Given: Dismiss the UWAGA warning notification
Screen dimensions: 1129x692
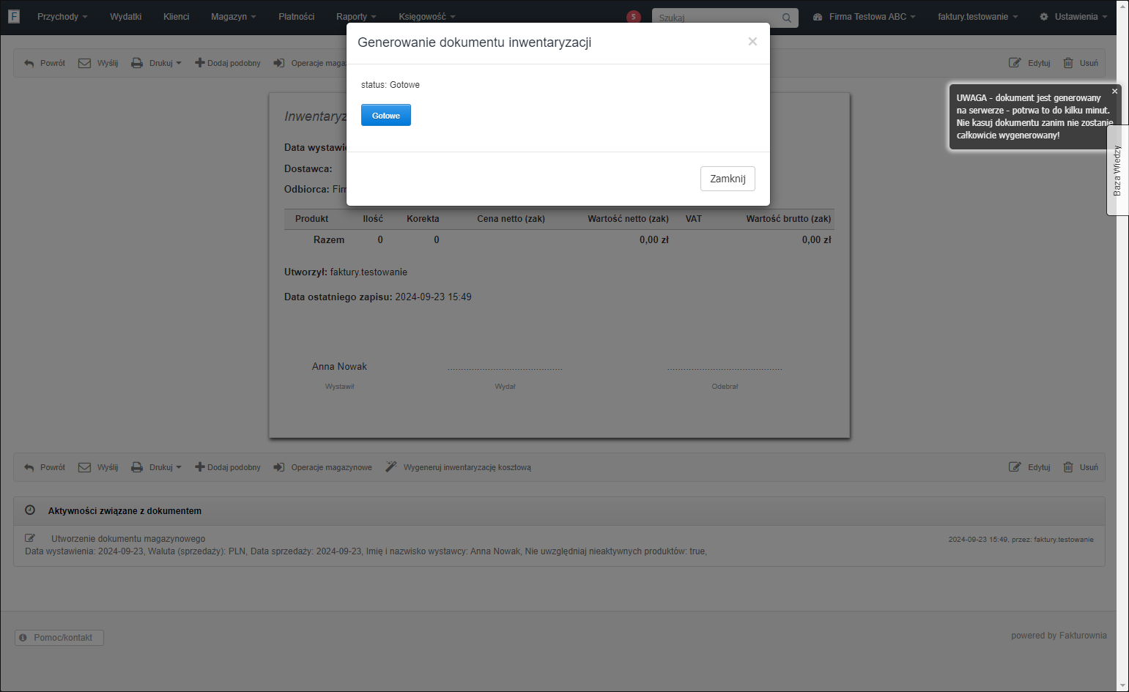Looking at the screenshot, I should [1114, 92].
